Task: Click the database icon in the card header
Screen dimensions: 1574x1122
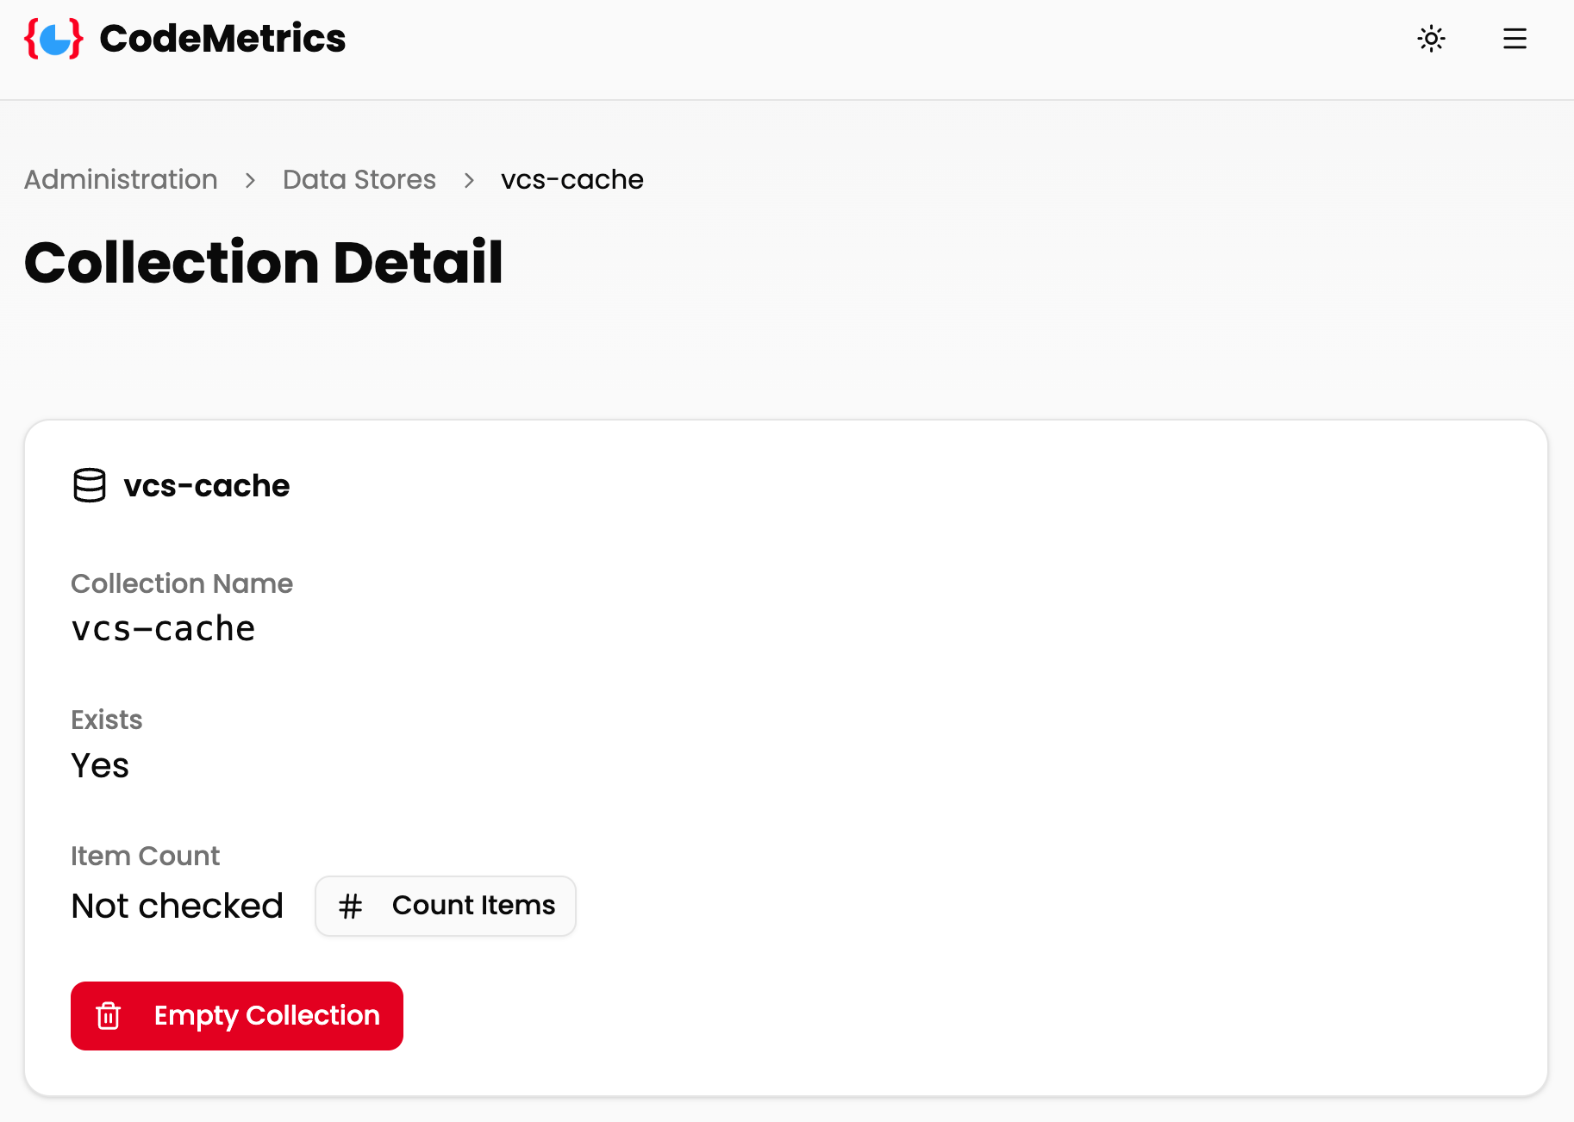Action: (x=90, y=485)
